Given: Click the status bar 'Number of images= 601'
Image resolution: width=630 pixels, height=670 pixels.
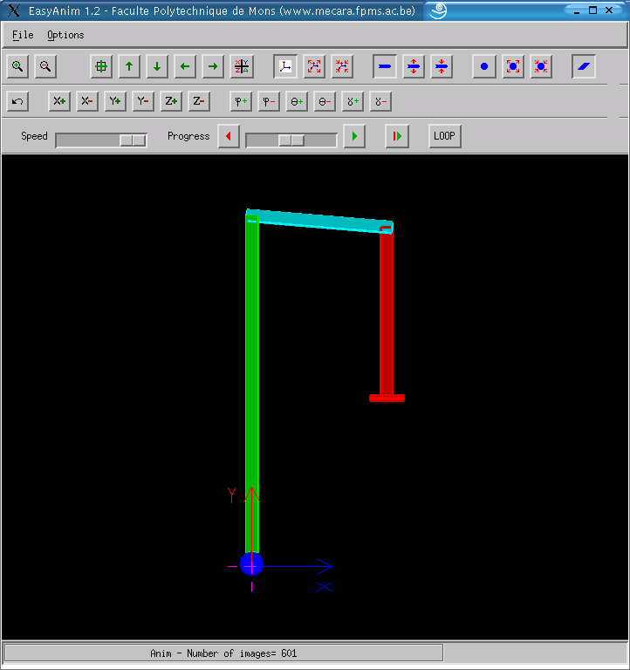Looking at the screenshot, I should pos(223,653).
